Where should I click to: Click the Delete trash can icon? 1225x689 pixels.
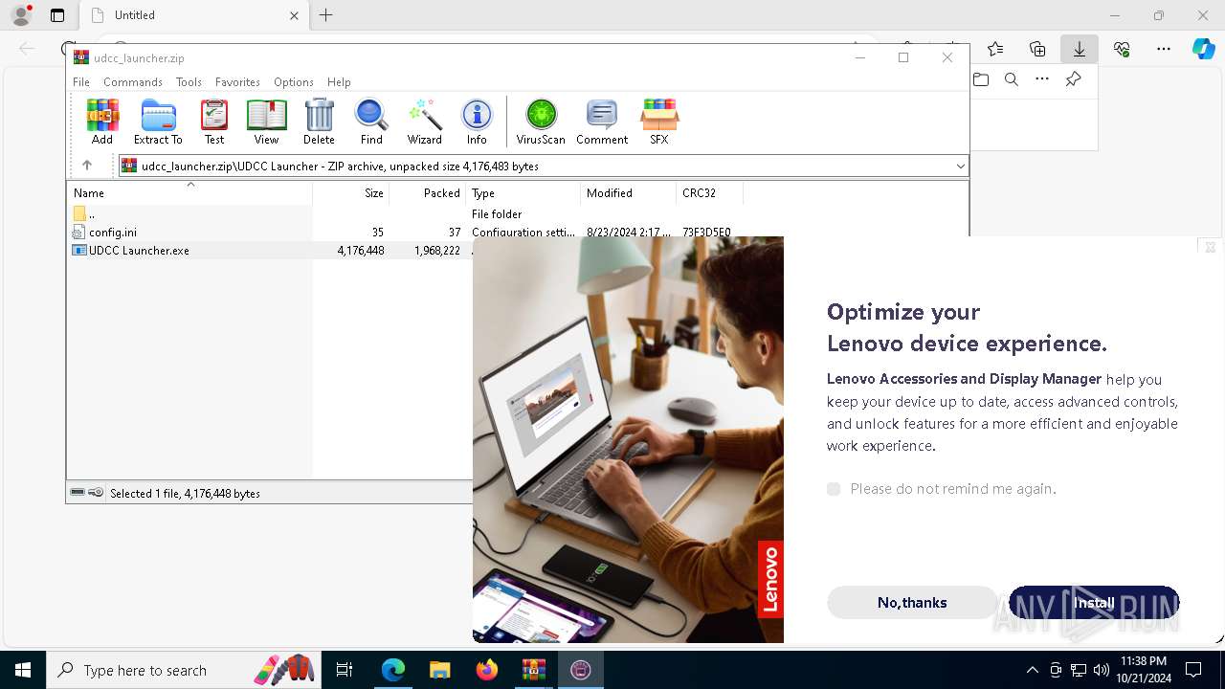pos(319,122)
